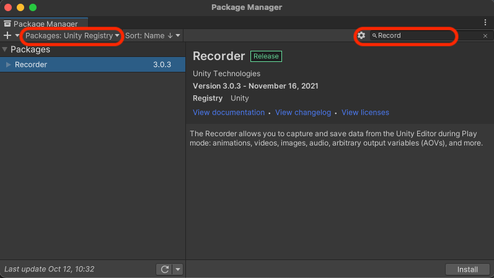Screen dimensions: 494x278
Task: Open the View documentation link
Action: pyautogui.click(x=229, y=113)
